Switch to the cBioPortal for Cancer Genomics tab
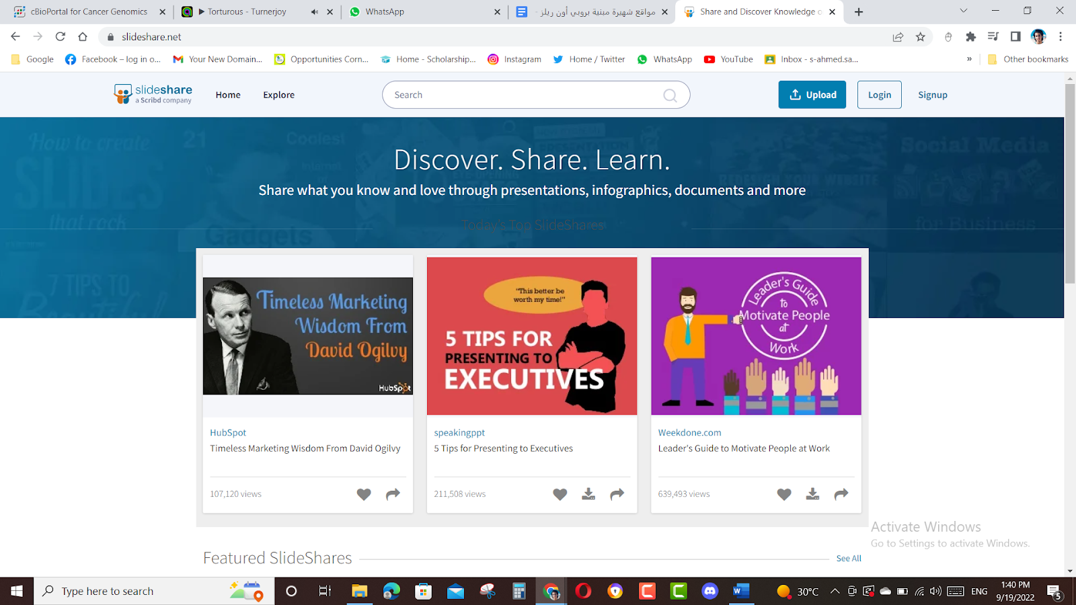Screen dimensions: 1076x605 click(x=89, y=12)
